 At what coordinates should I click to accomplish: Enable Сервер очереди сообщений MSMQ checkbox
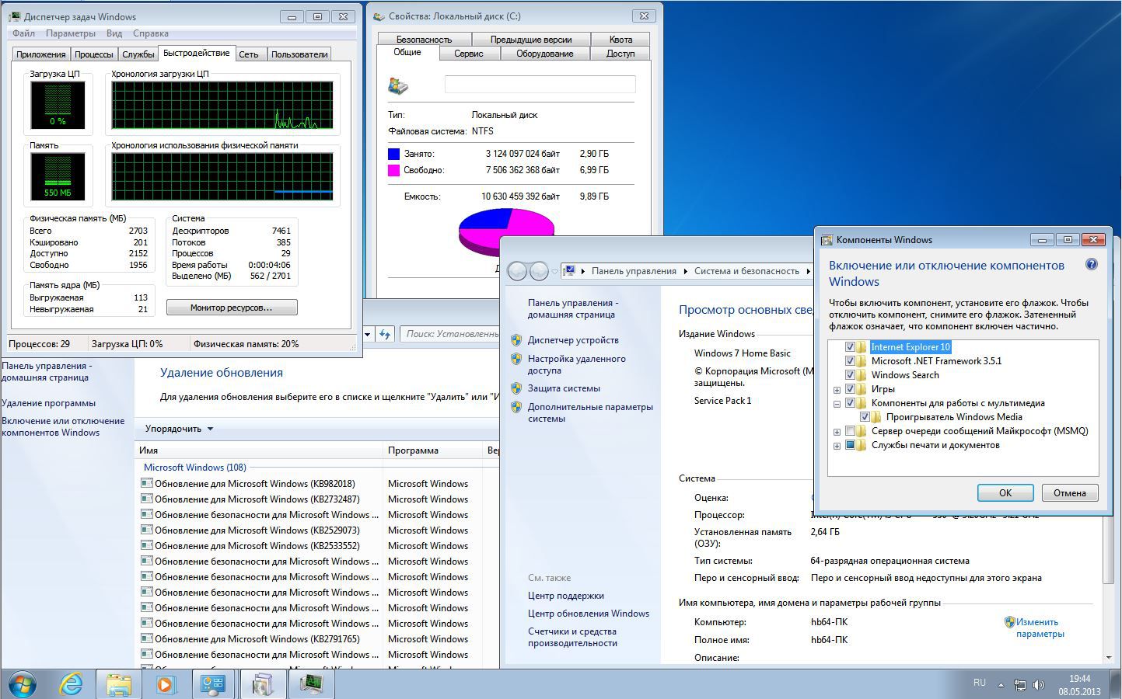point(850,431)
